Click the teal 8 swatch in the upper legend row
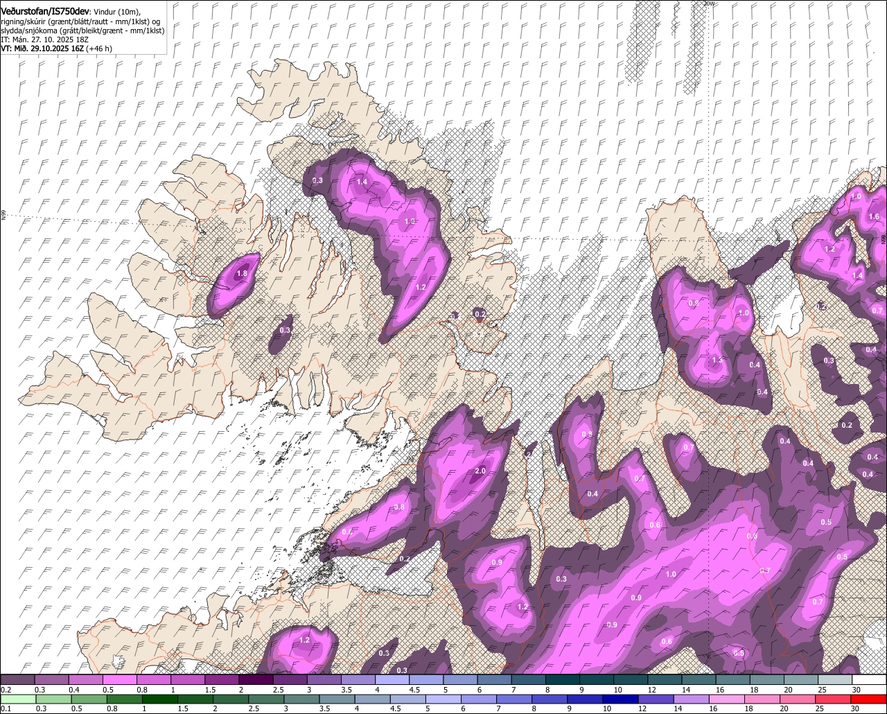 [563, 679]
